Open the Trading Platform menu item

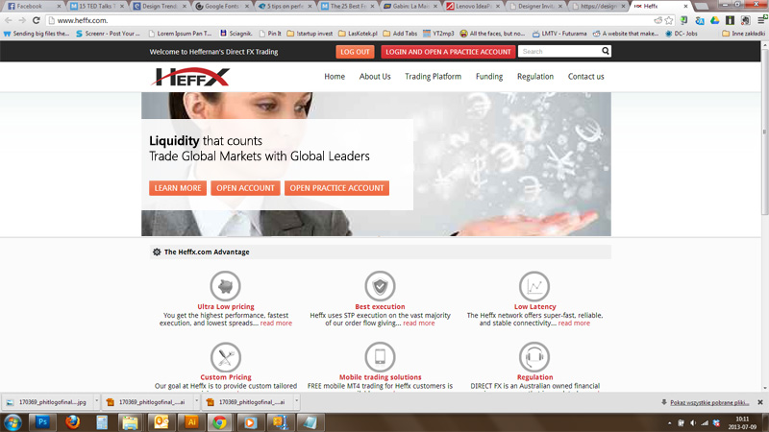[x=434, y=77]
